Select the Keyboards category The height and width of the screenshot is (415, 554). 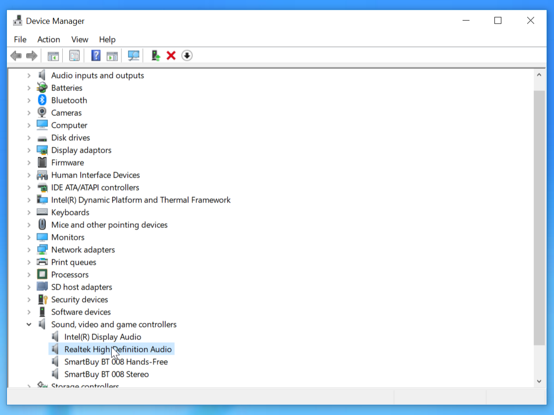pyautogui.click(x=70, y=213)
